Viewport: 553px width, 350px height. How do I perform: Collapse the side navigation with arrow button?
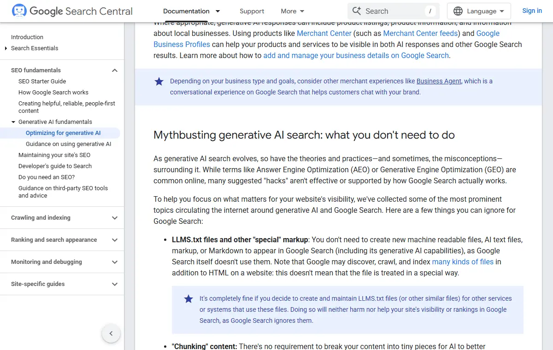(x=111, y=333)
